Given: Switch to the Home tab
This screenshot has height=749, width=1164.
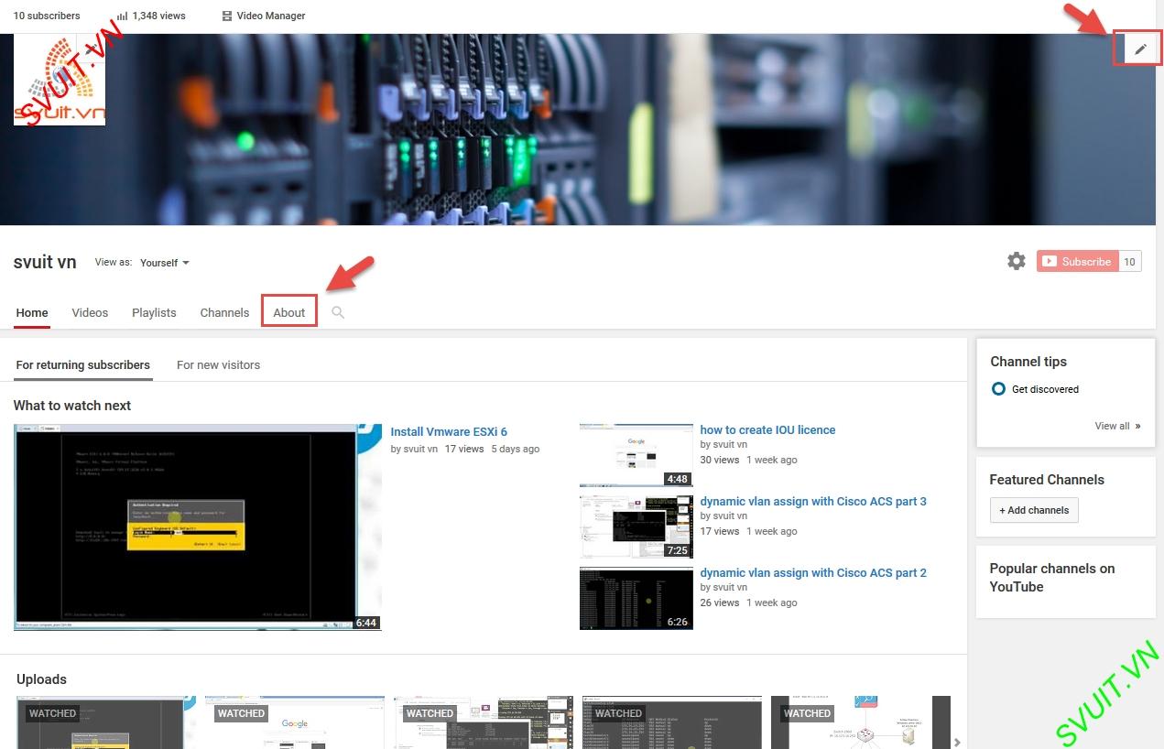Looking at the screenshot, I should (x=32, y=312).
